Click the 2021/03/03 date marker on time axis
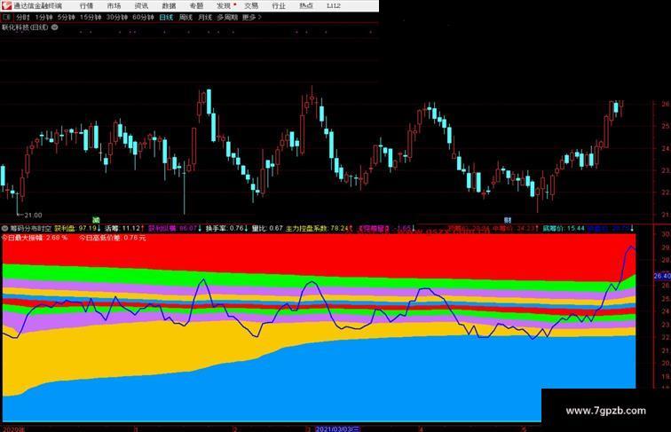 (338, 428)
